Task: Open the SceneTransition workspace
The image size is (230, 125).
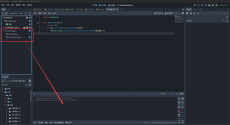Action: pyautogui.click(x=125, y=5)
